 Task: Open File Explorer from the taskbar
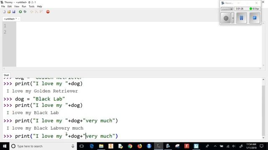click(101, 146)
